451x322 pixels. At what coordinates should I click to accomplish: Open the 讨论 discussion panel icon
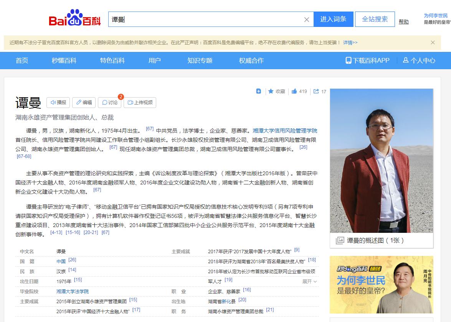[x=105, y=103]
